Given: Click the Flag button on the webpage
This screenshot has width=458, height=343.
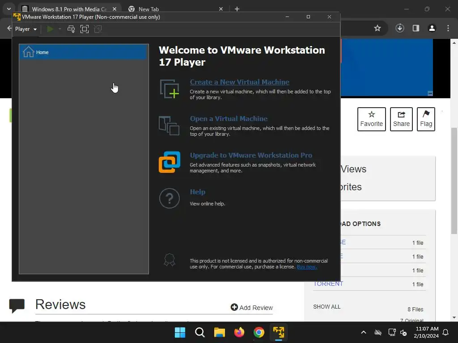Looking at the screenshot, I should pyautogui.click(x=426, y=119).
